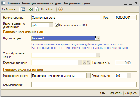Screen dimensions: 140x97
Task: Click the window grid icon in title bar
Action: (3, 3)
